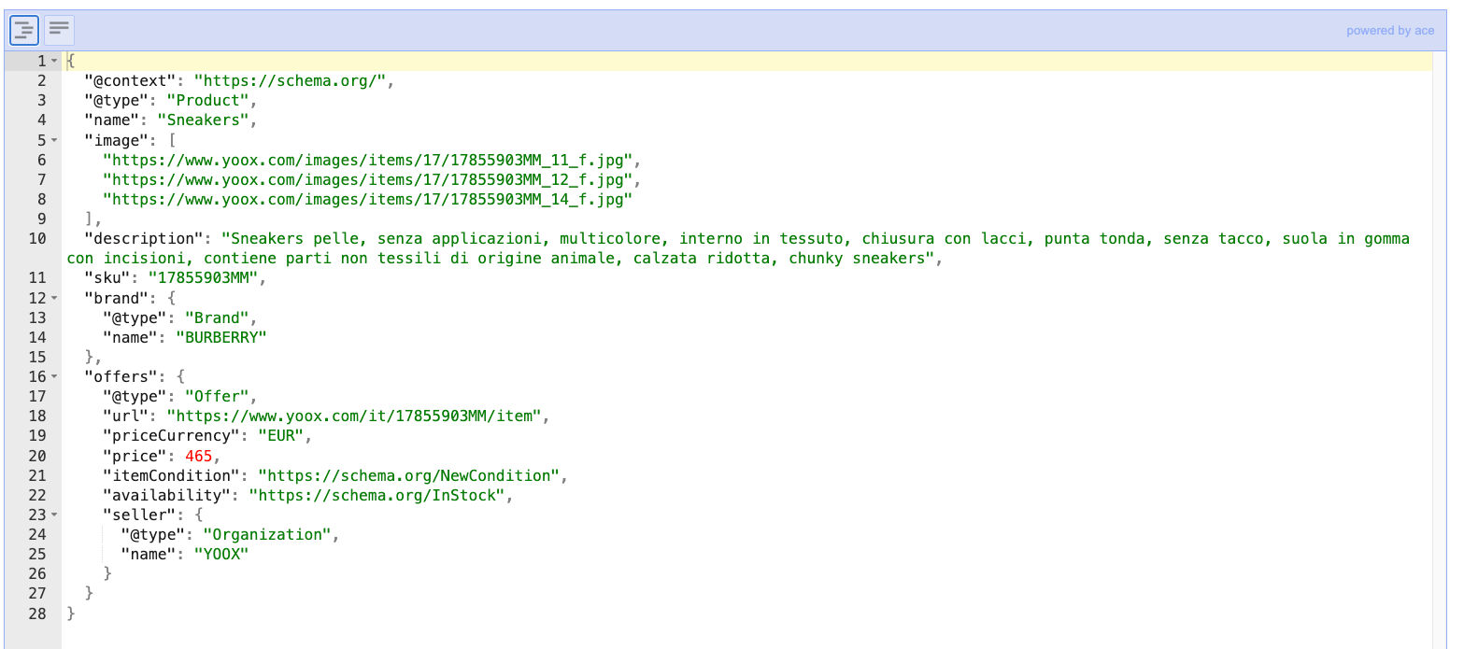Viewport: 1464px width, 649px height.
Task: Click the "Sneakers" name value on line 4
Action: pyautogui.click(x=203, y=120)
